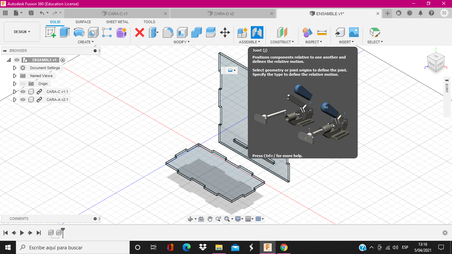Click the Look At navigation icon
The width and height of the screenshot is (452, 254).
tap(201, 219)
